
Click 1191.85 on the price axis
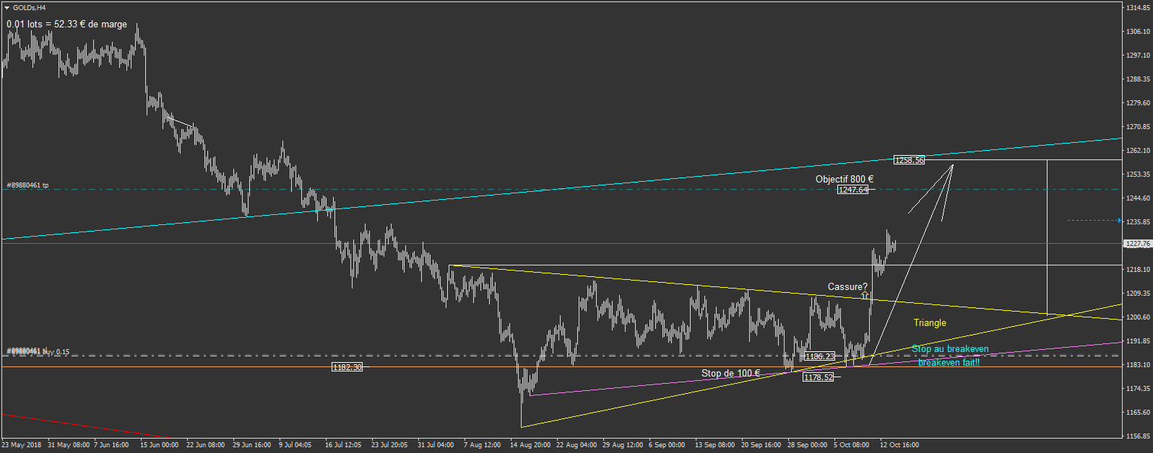click(1138, 341)
